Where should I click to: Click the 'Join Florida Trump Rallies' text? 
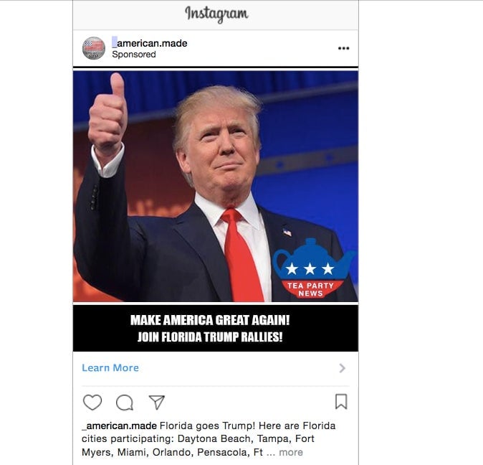[210, 337]
